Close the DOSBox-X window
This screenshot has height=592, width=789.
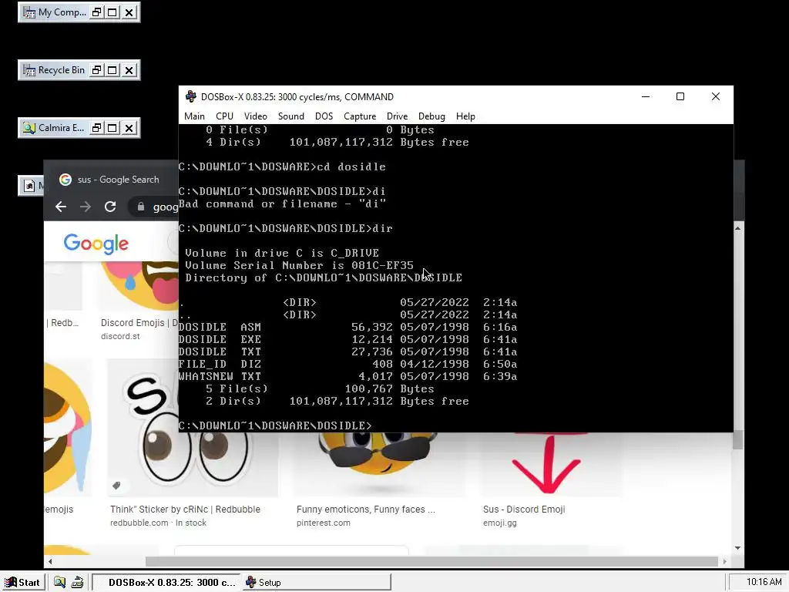[716, 96]
